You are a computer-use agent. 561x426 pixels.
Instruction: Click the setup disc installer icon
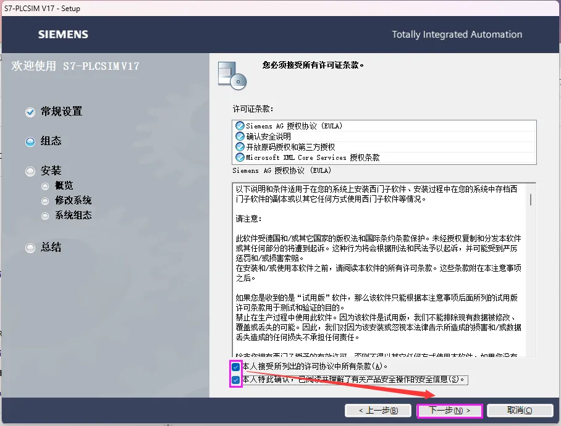pyautogui.click(x=232, y=76)
